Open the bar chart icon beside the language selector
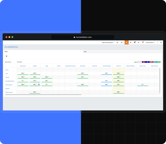The height and width of the screenshot is (144, 166). (117, 42)
